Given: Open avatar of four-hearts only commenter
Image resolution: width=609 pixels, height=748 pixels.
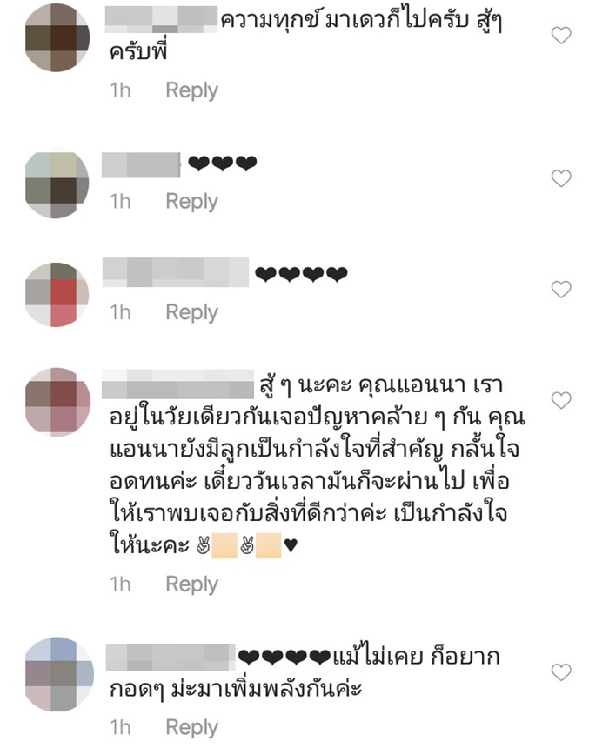Looking at the screenshot, I should tap(57, 295).
